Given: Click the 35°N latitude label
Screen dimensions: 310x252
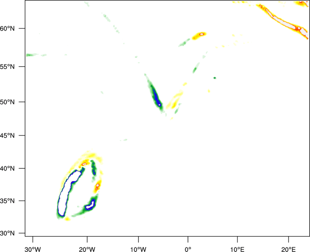Looking at the screenshot, I should (x=7, y=201).
